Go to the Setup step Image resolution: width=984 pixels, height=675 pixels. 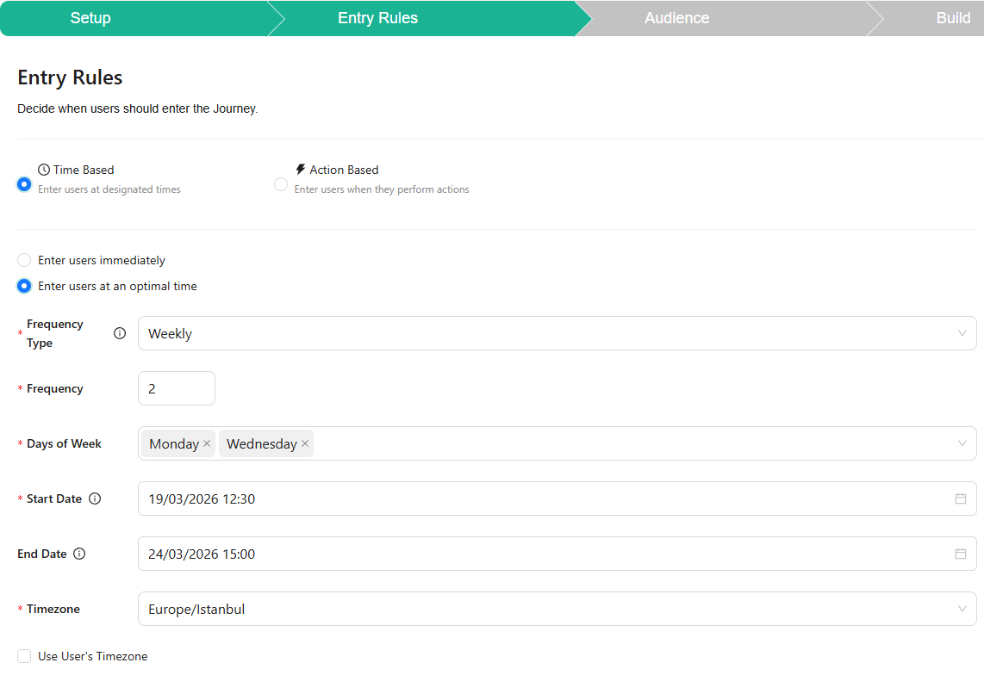click(90, 18)
